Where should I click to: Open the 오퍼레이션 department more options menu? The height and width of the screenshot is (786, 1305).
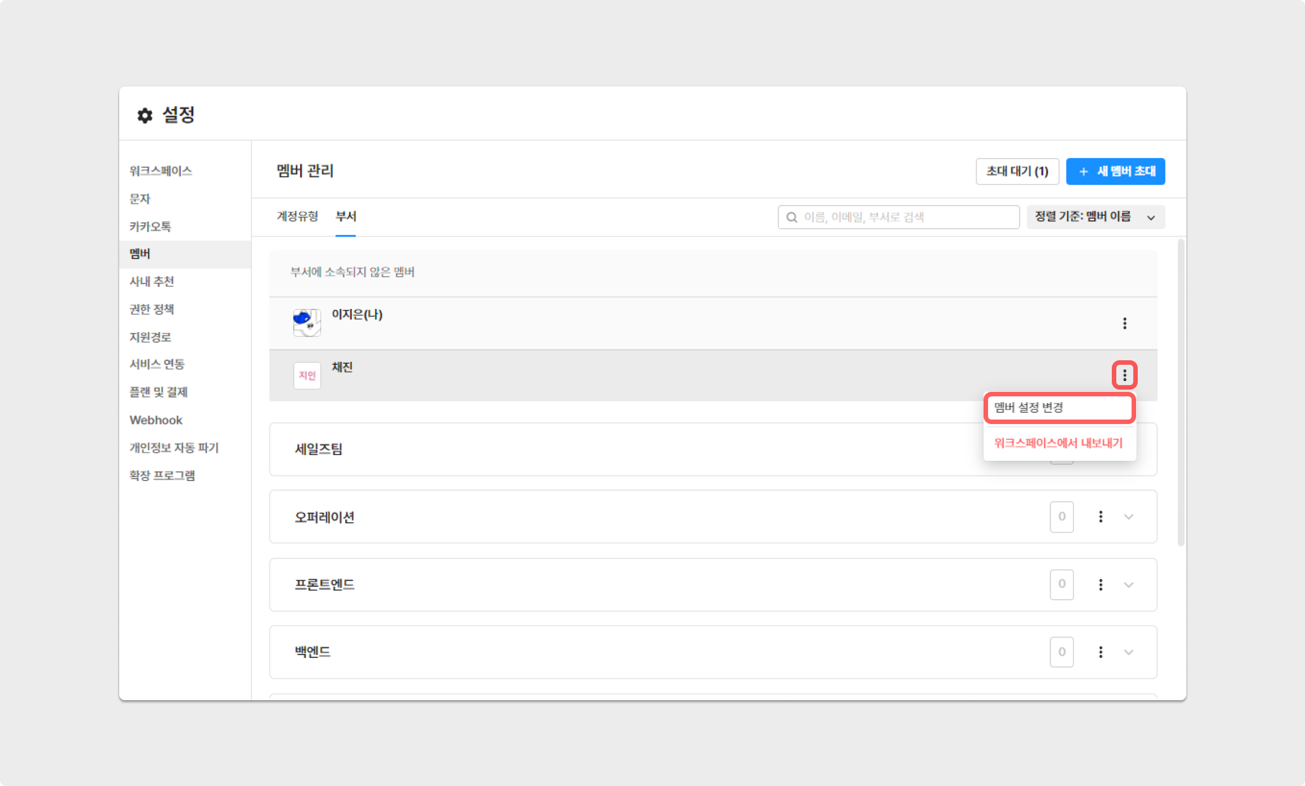[x=1100, y=517]
